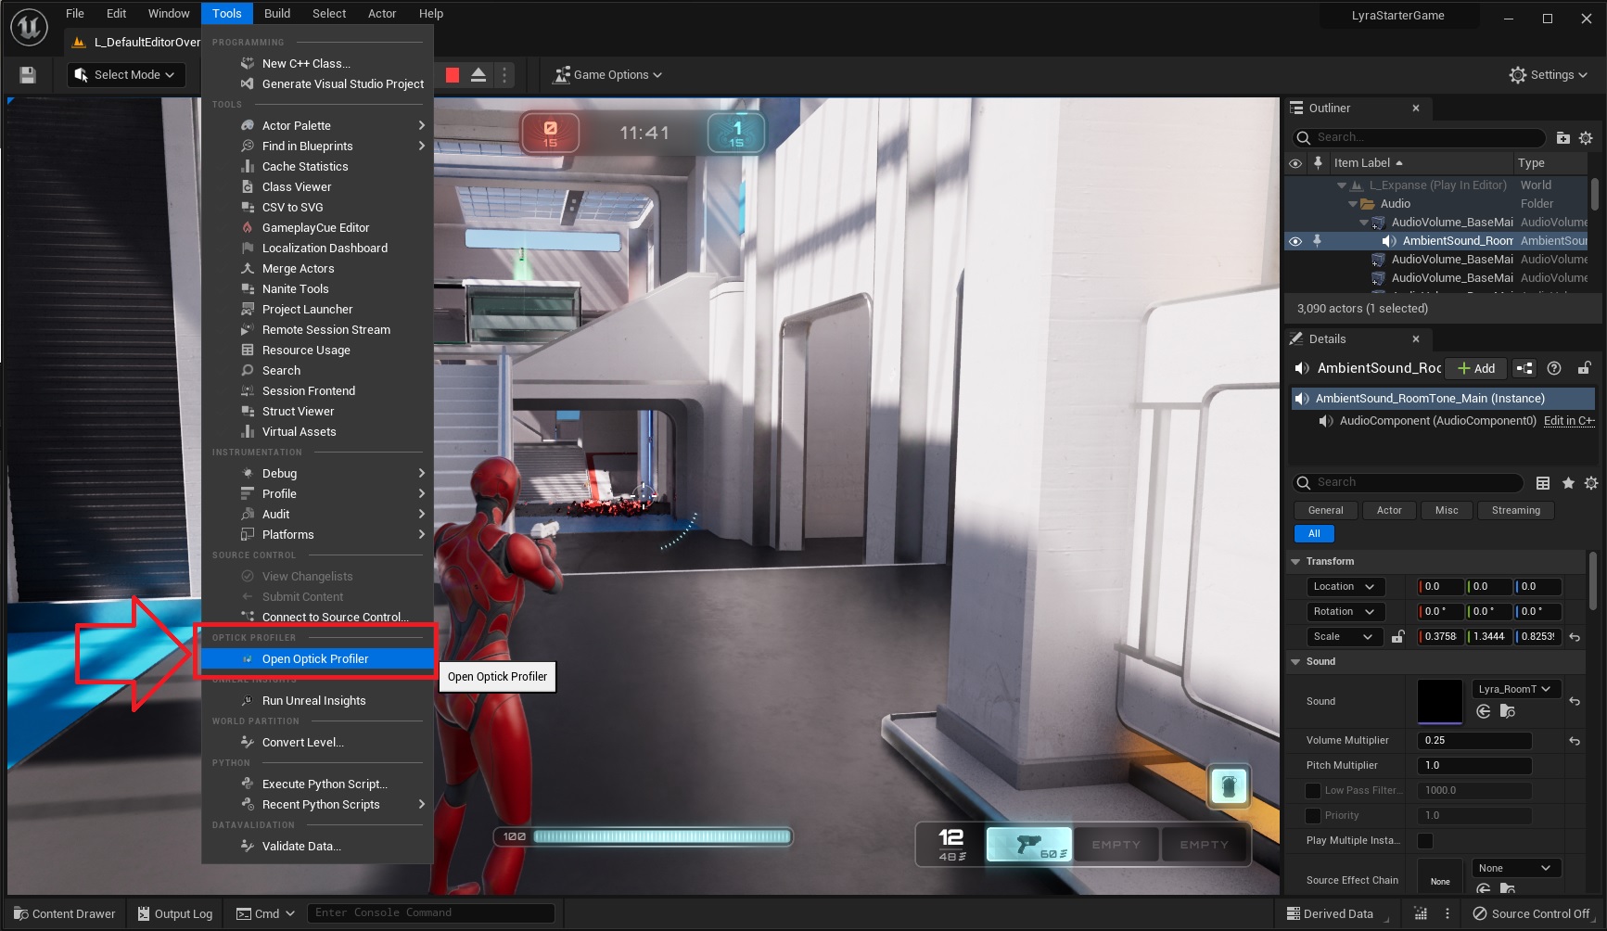
Task: Toggle visibility of AmbientSound_Room row
Action: (x=1295, y=241)
